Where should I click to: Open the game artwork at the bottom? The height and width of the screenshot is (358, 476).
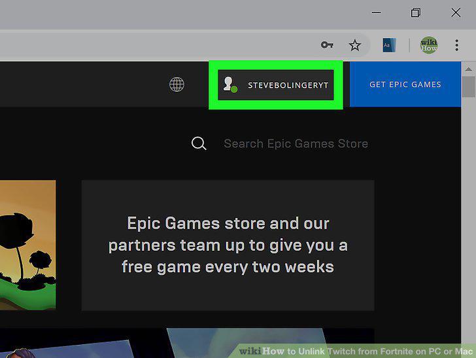(187, 343)
